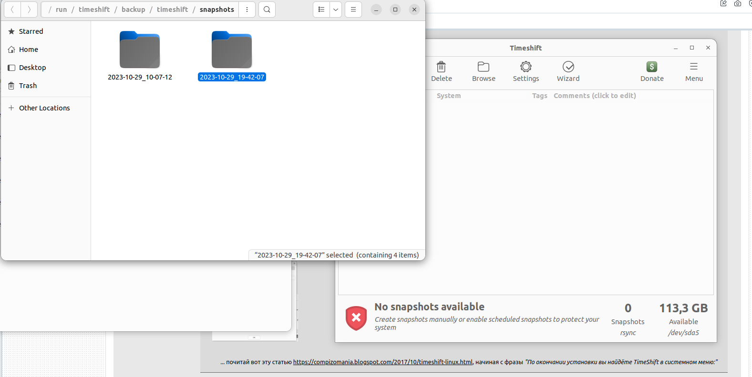Viewport: 752px width, 377px height.
Task: Click the Donate button in Timeshift
Action: pyautogui.click(x=652, y=72)
